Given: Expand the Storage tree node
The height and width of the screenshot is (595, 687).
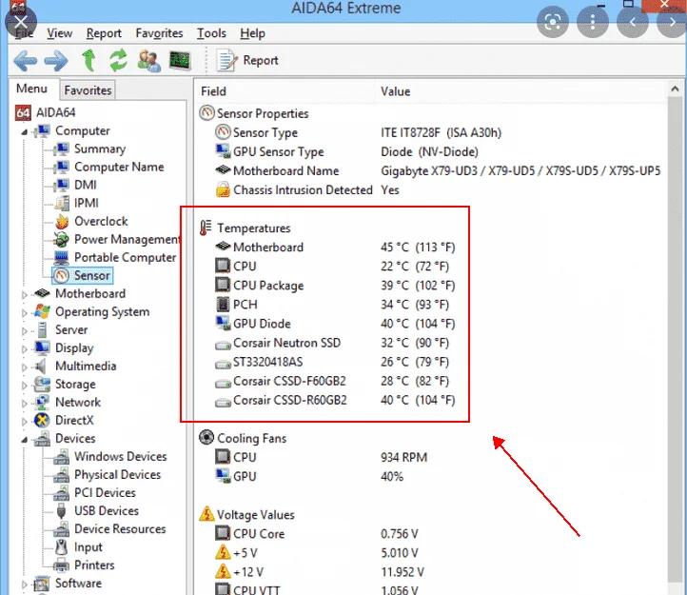Looking at the screenshot, I should pos(25,386).
